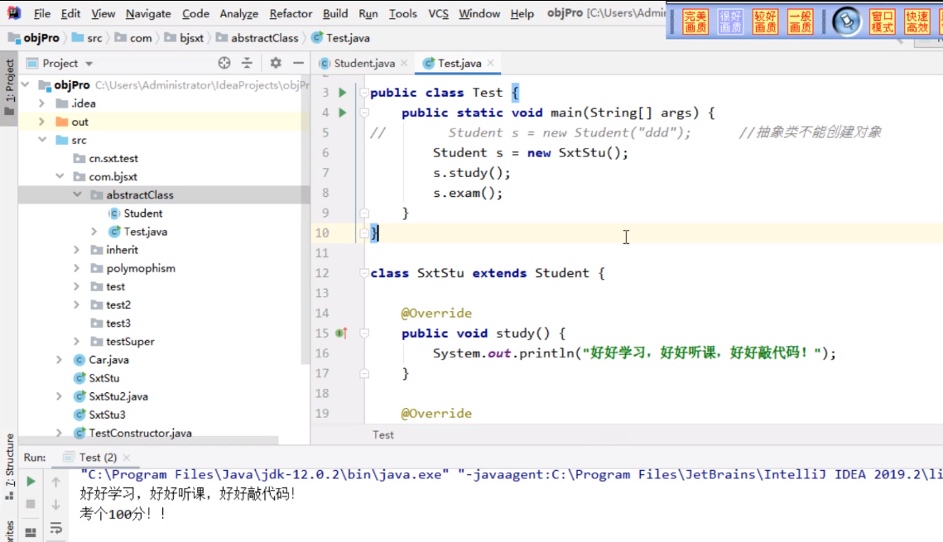Screen dimensions: 943x542
Task: Toggle the 1: Project tool window button
Action: 9,88
